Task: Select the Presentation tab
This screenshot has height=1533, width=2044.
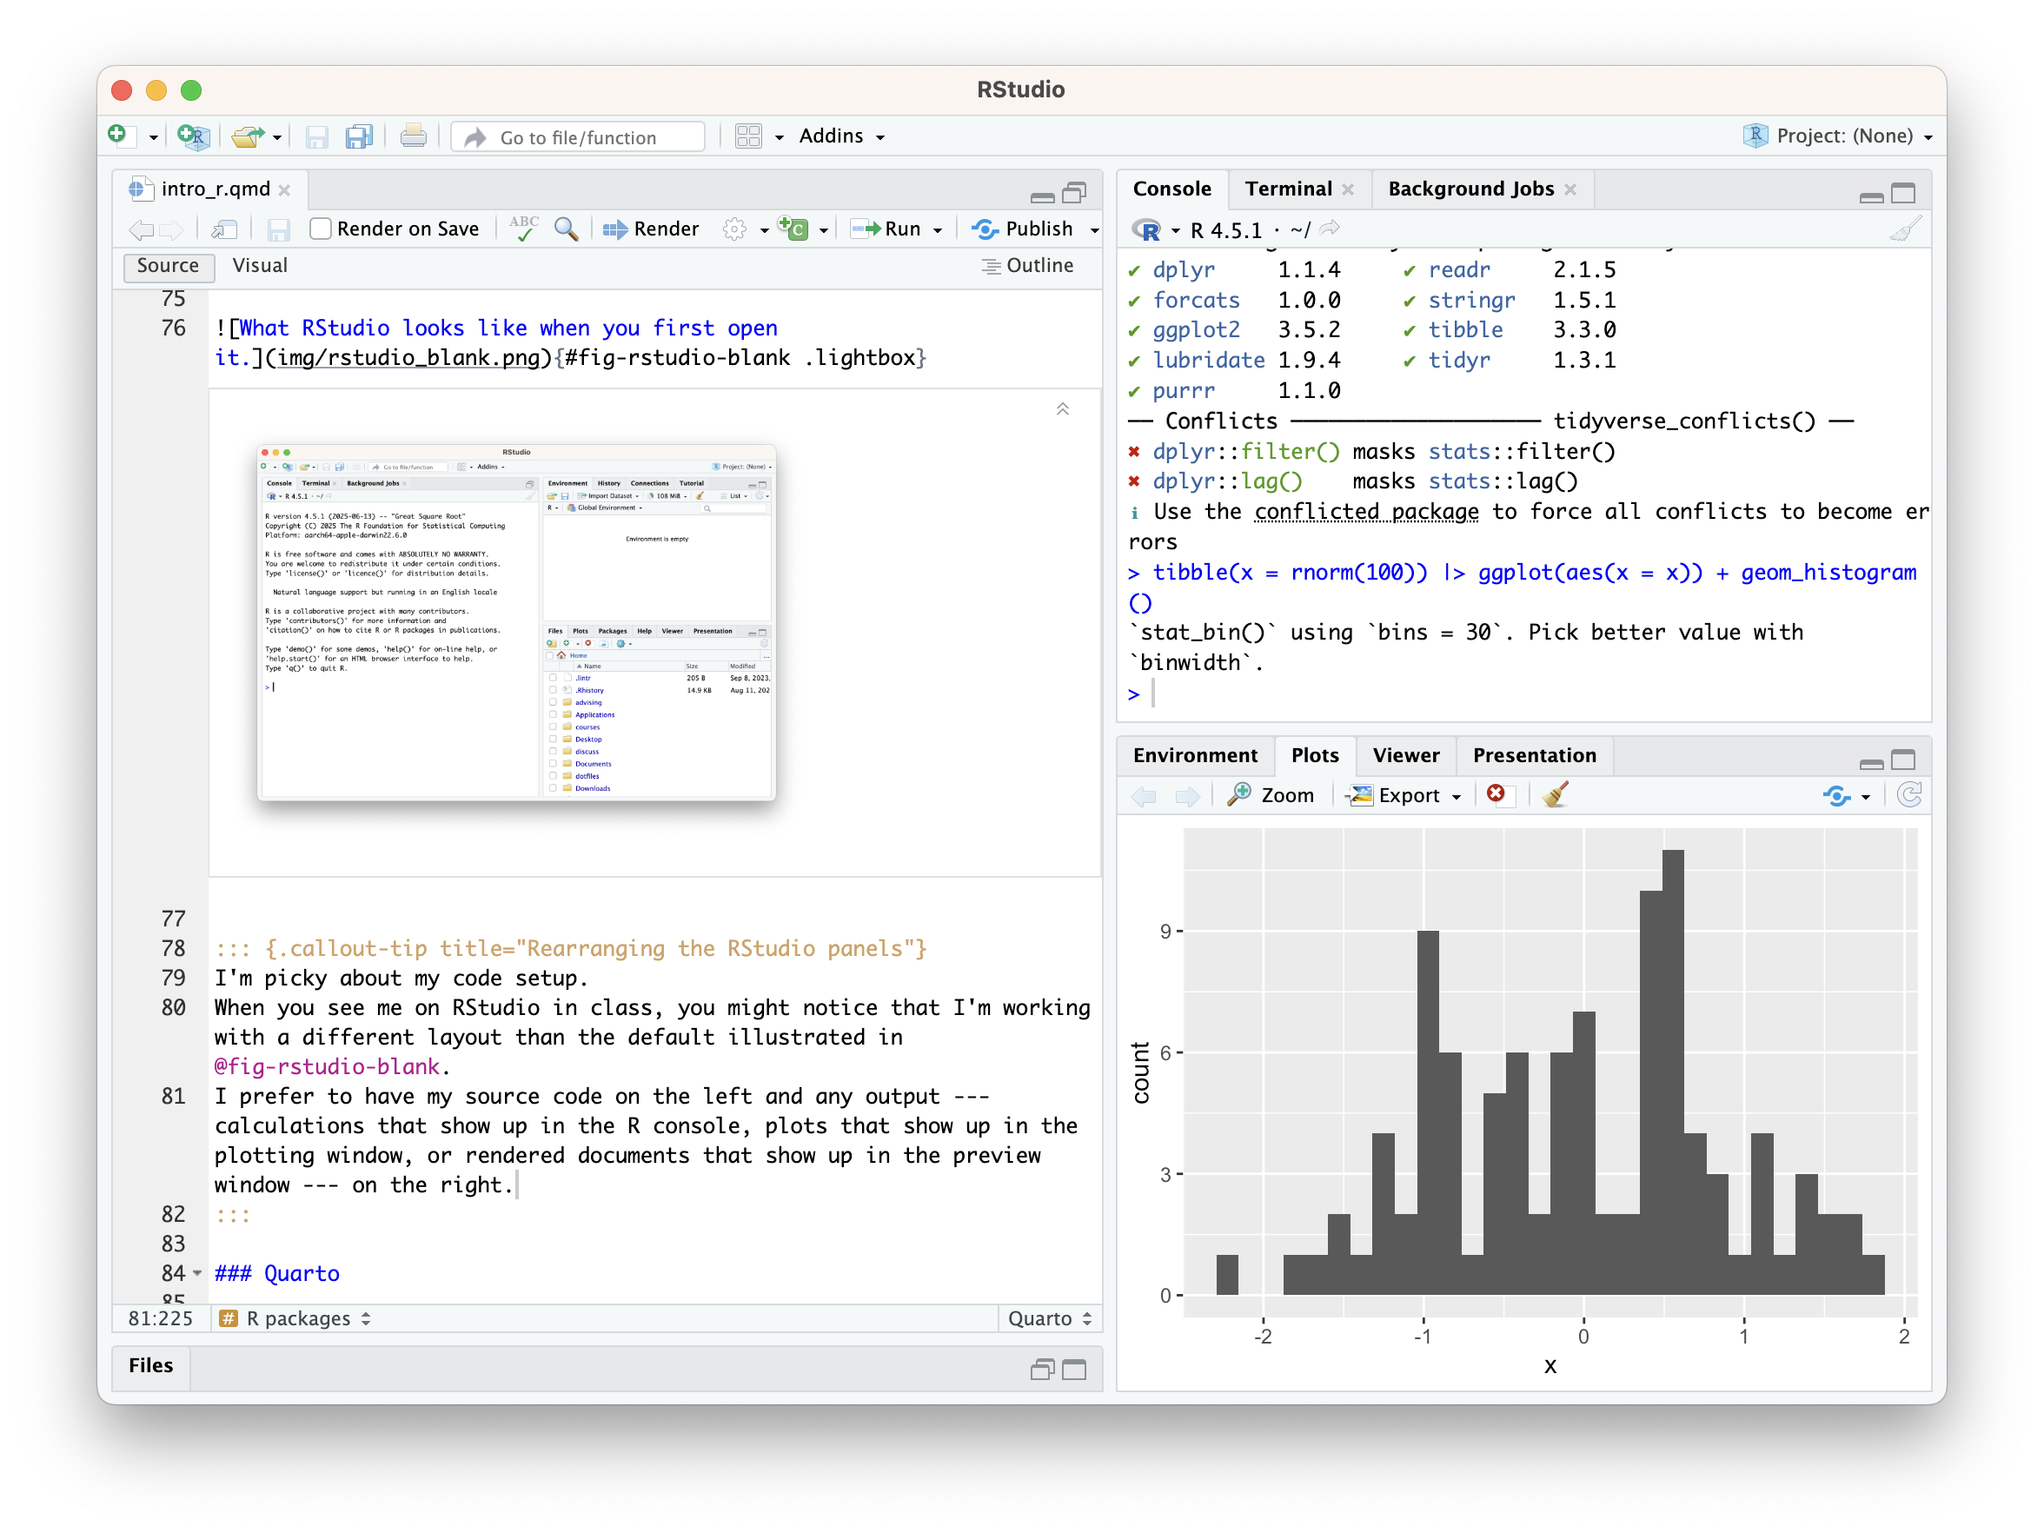Action: pos(1535,755)
